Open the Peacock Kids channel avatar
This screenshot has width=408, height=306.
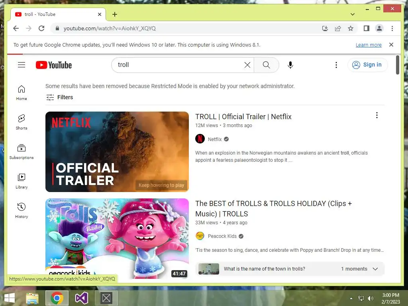pos(200,236)
